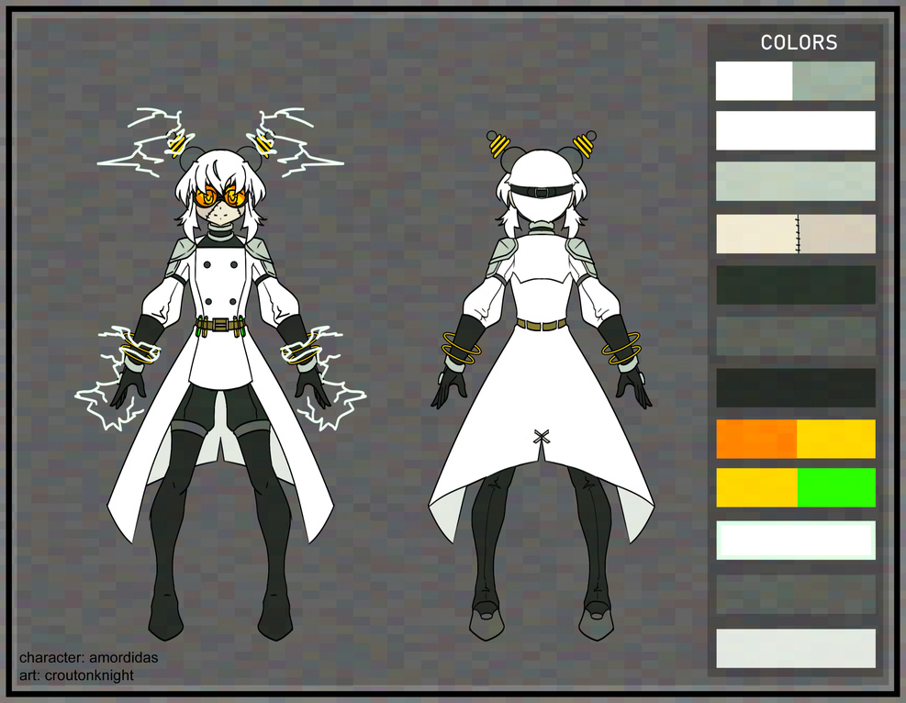Select the yellow swatch beside the green
Screen dimensions: 906x703
pyautogui.click(x=755, y=487)
